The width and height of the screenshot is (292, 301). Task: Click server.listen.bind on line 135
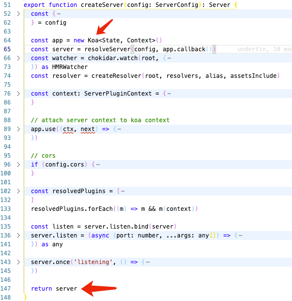pyautogui.click(x=116, y=227)
